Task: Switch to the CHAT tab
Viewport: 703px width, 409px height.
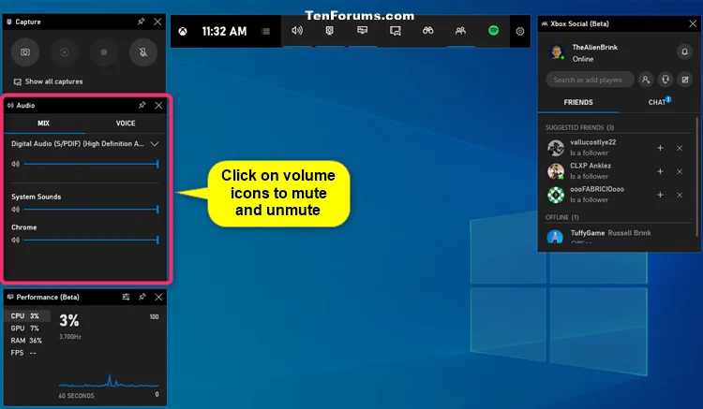Action: 658,102
